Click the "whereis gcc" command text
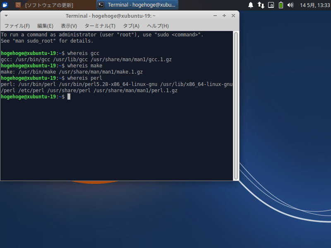Screen dimensions: 331x248 pyautogui.click(x=83, y=53)
